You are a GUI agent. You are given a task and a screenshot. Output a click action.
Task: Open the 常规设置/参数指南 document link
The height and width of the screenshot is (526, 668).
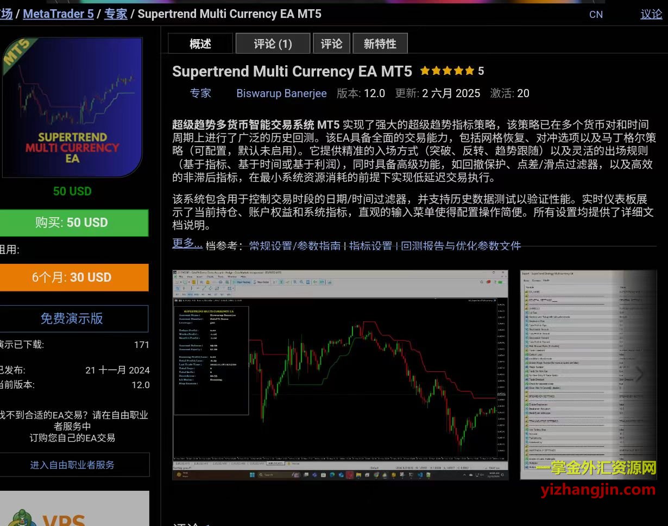click(x=295, y=246)
